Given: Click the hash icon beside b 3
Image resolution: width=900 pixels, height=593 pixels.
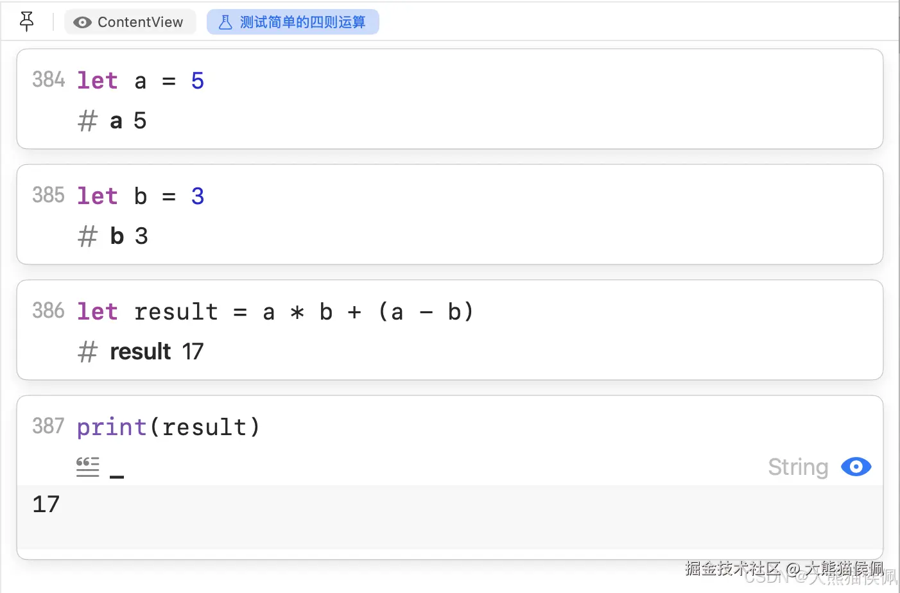Looking at the screenshot, I should (87, 236).
